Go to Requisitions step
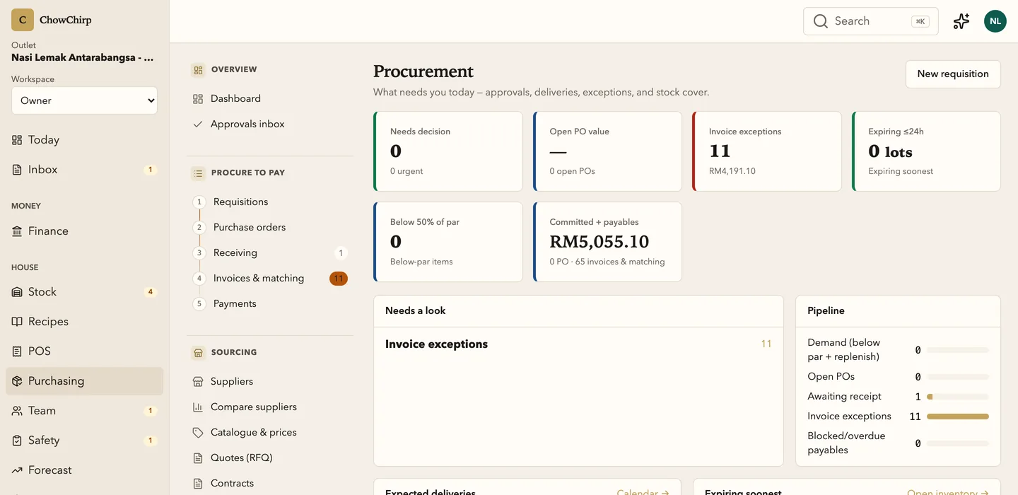 tap(270, 202)
